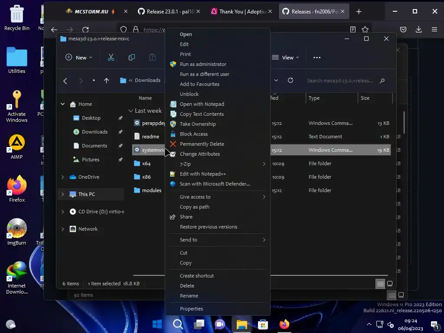Select the readme text file
Image resolution: width=444 pixels, height=333 pixels.
[150, 137]
